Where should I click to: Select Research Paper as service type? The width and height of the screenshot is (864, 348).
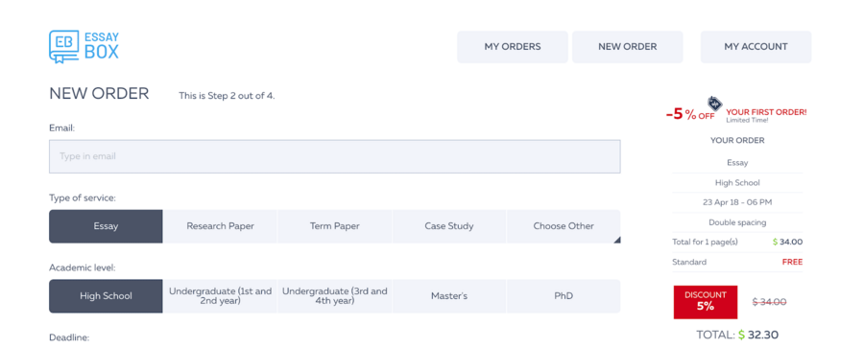click(221, 226)
